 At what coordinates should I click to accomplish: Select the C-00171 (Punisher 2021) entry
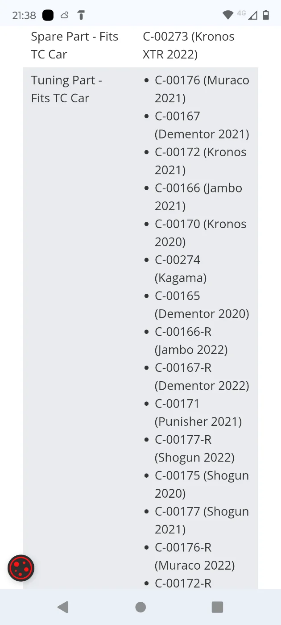198,412
